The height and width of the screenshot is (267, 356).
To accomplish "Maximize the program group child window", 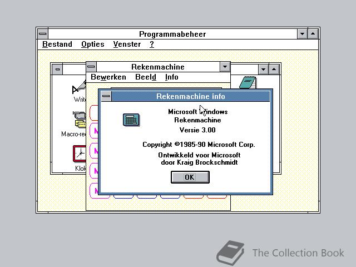I will pyautogui.click(x=274, y=69).
